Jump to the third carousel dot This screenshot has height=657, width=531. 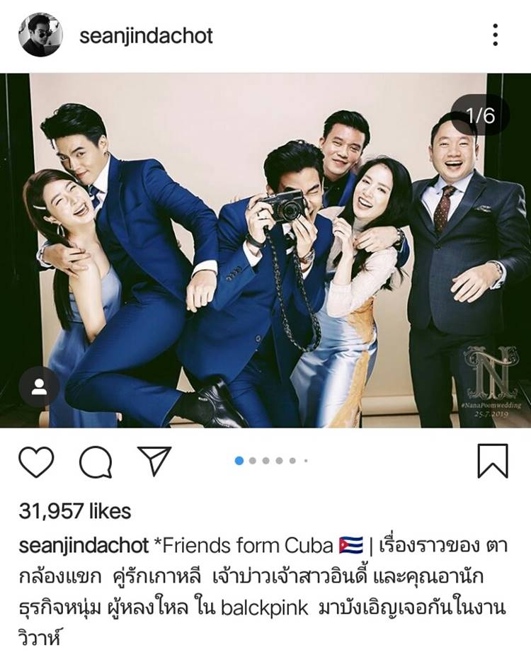click(265, 461)
